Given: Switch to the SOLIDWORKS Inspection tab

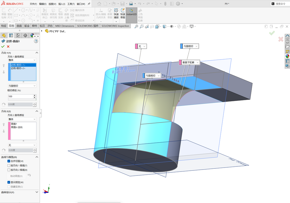Looking at the screenshot, I should (x=115, y=26).
